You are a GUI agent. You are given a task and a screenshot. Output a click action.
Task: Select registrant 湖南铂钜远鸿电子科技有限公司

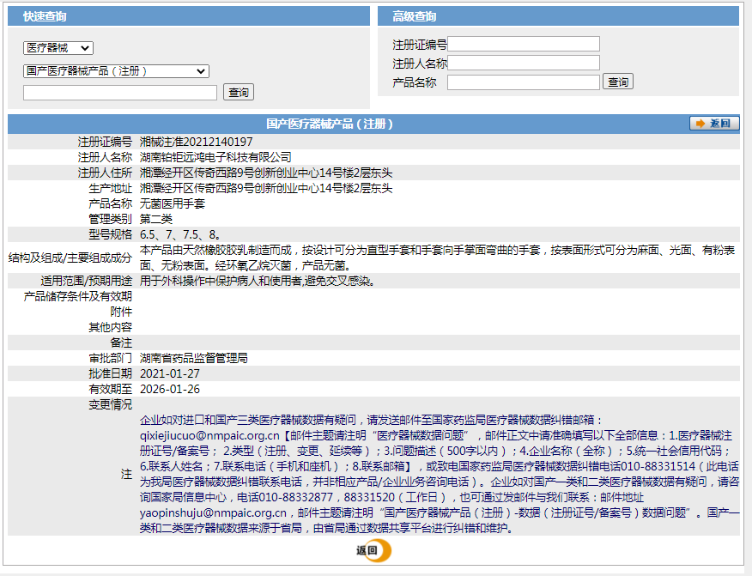(215, 157)
